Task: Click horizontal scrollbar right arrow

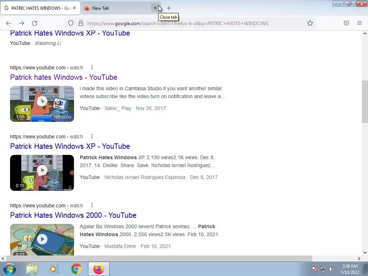Action: [x=359, y=258]
